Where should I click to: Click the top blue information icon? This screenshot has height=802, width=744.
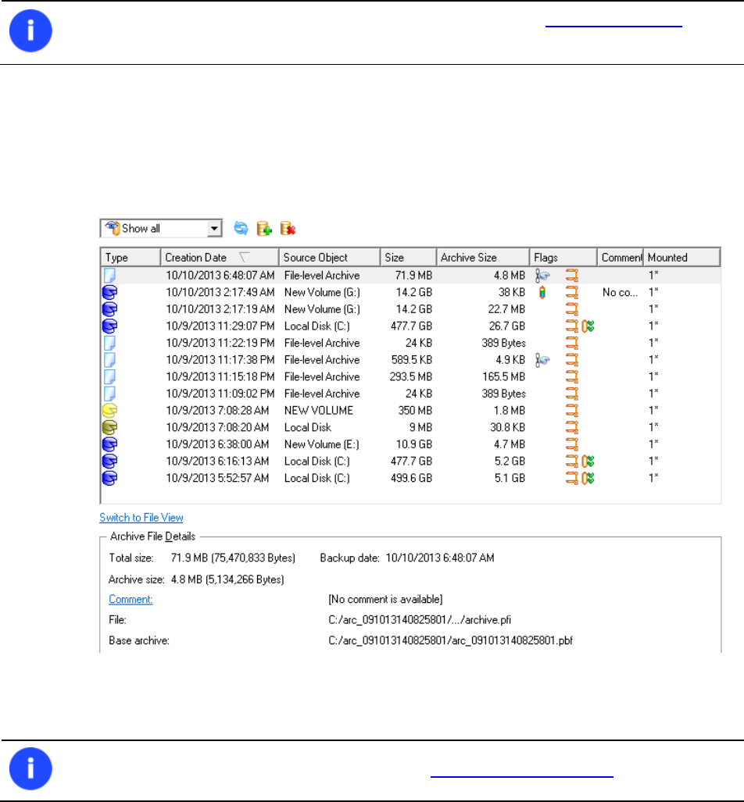click(30, 30)
